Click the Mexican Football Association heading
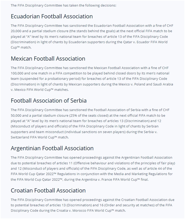Viewport: 185px width, 219px height. (x=48, y=58)
